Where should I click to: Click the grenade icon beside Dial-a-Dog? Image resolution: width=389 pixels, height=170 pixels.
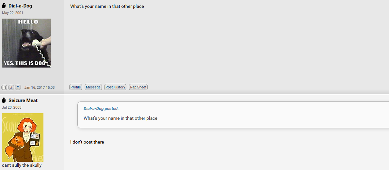coord(4,6)
